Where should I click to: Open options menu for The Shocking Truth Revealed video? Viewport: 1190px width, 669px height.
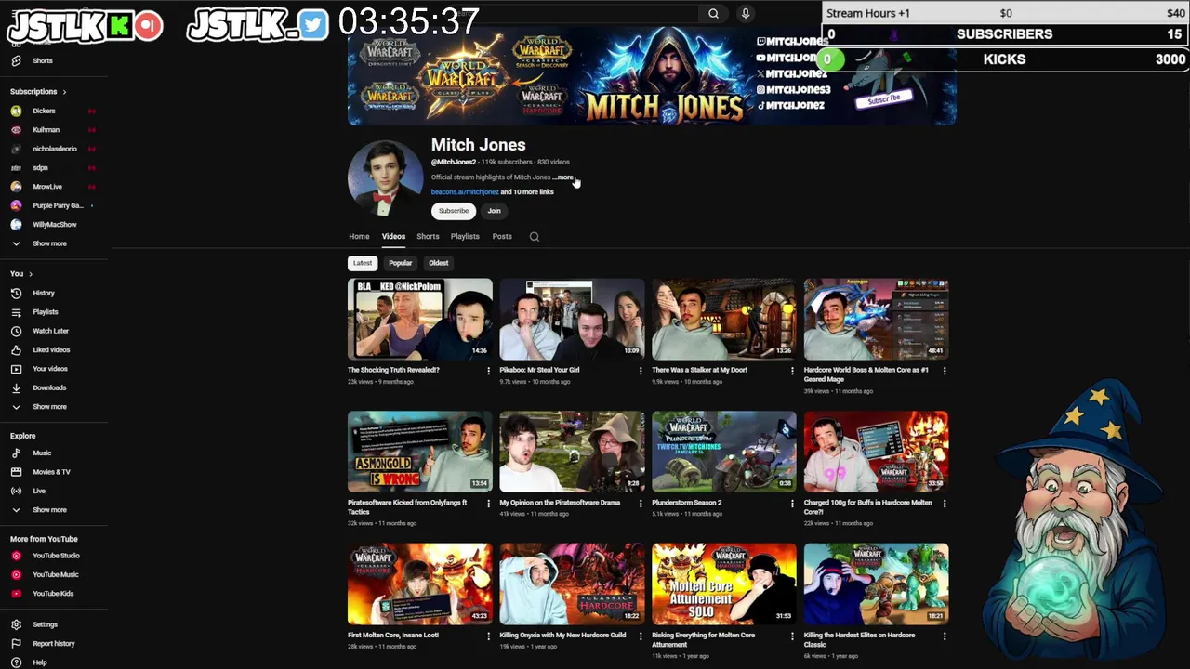pos(488,371)
